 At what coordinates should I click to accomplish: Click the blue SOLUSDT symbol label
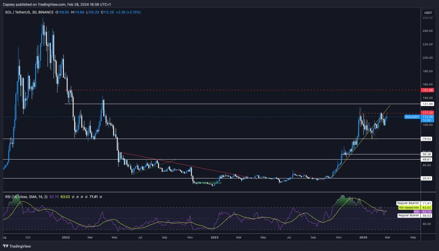click(412, 117)
